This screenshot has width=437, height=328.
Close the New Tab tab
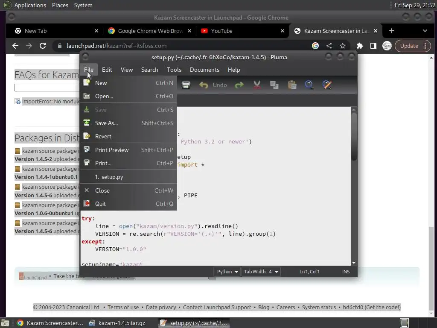click(x=96, y=31)
